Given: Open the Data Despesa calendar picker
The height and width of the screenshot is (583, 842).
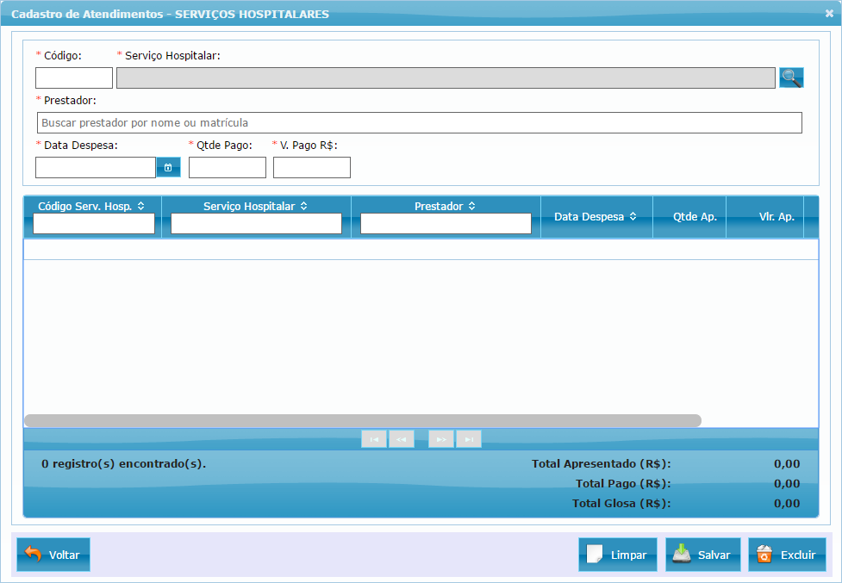Looking at the screenshot, I should point(168,167).
